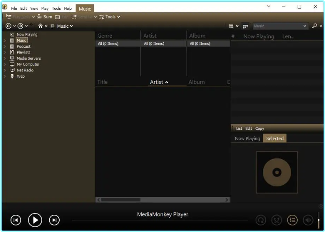The image size is (325, 232).
Task: Open the Music search scope combo box
Action: coord(280,26)
